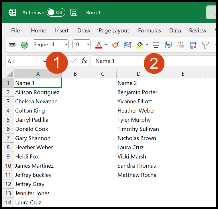The height and width of the screenshot is (209, 218).
Task: Click the Insert Function fx icon
Action: click(x=84, y=61)
